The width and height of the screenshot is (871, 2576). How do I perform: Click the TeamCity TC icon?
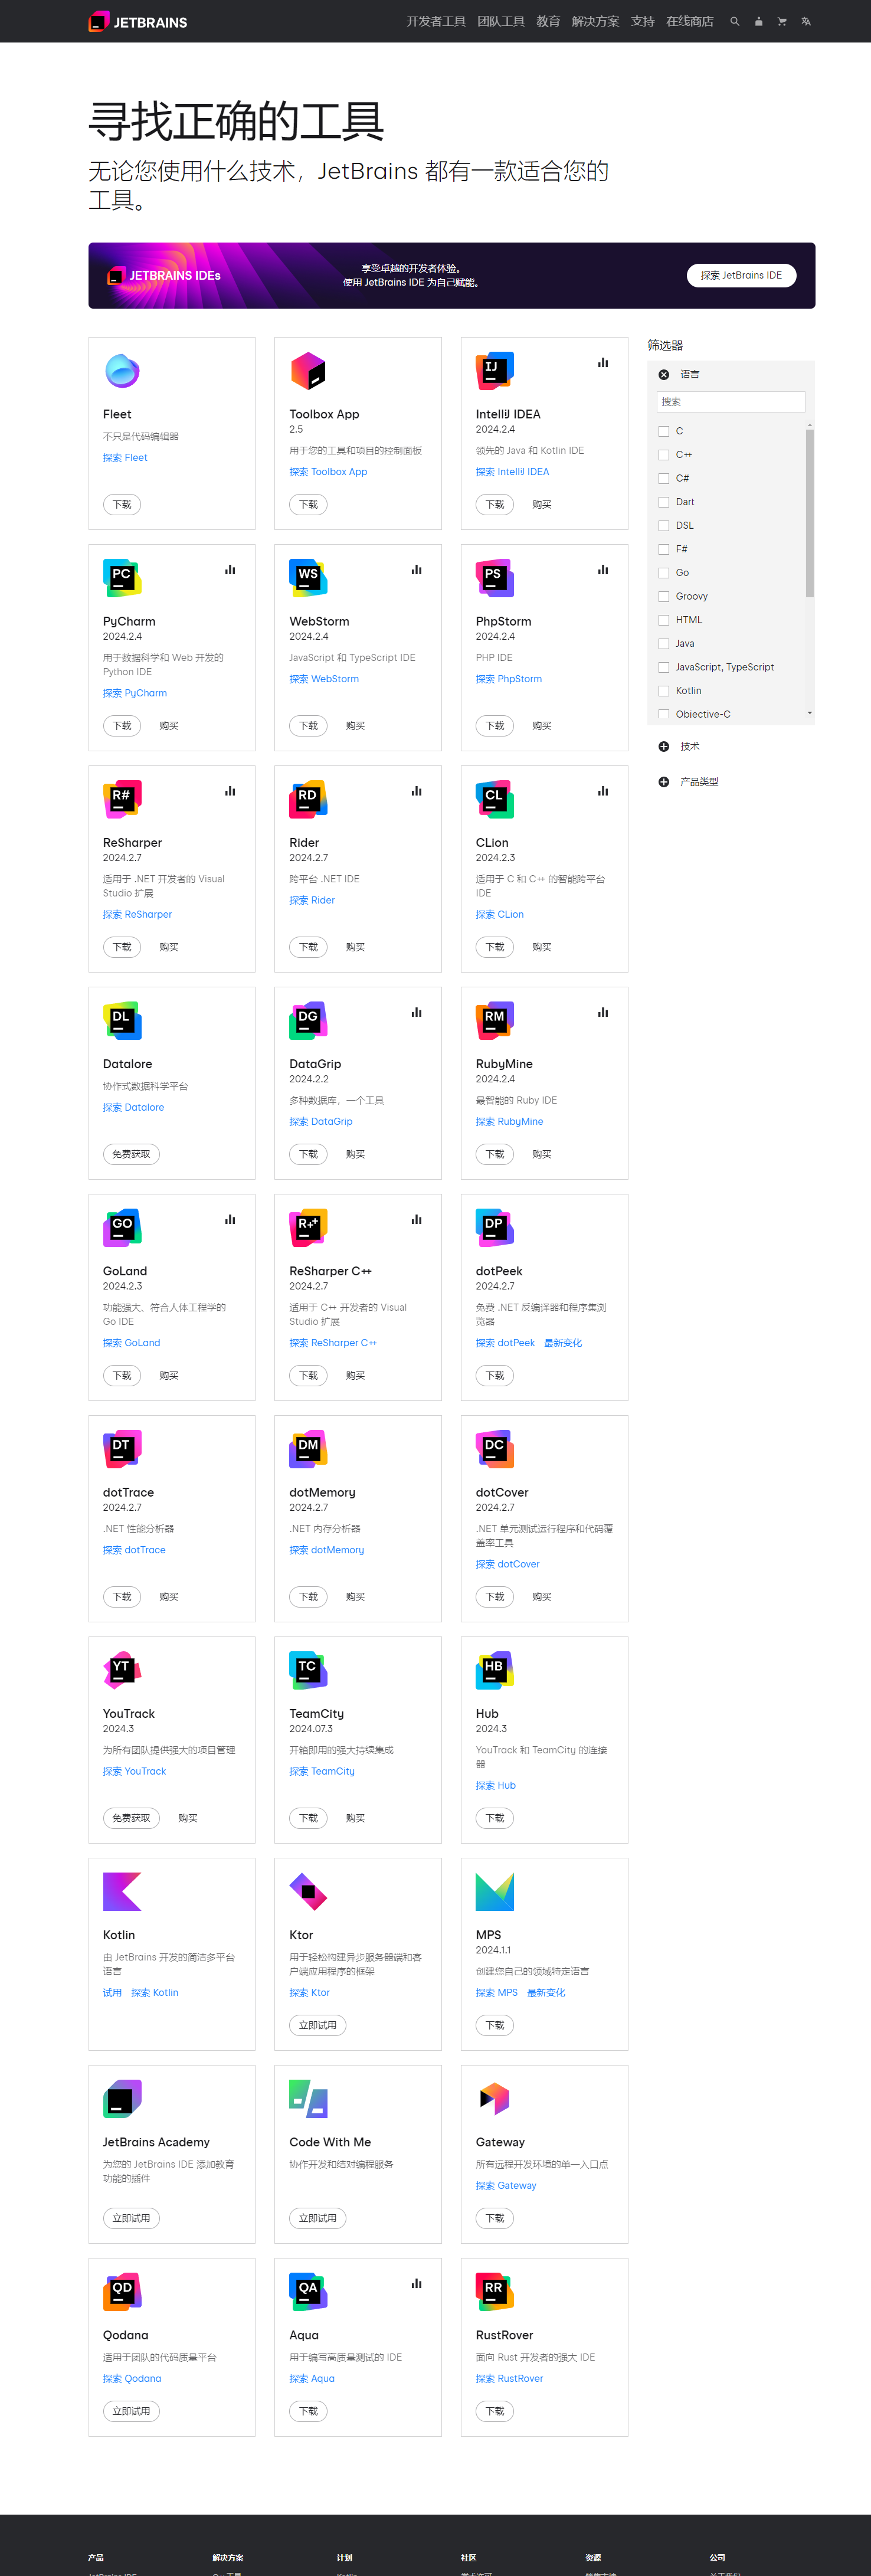pyautogui.click(x=308, y=1670)
